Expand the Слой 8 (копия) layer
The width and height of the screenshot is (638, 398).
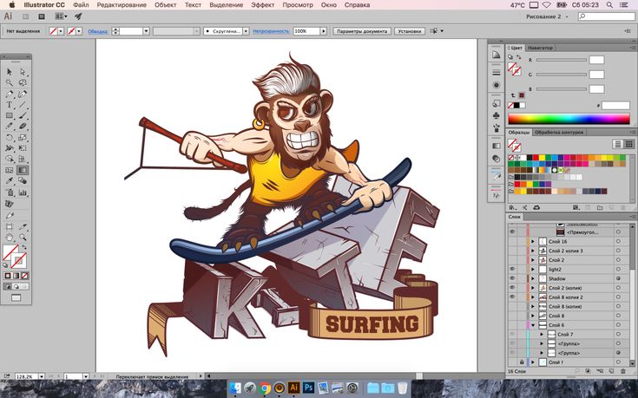[533, 307]
